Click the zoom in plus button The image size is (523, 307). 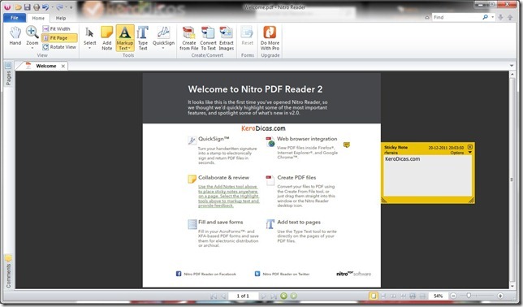pyautogui.click(x=500, y=296)
